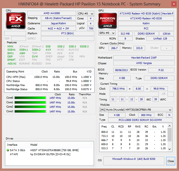Select the 733.3 frequency timing row
The image size is (179, 171).
point(133,136)
